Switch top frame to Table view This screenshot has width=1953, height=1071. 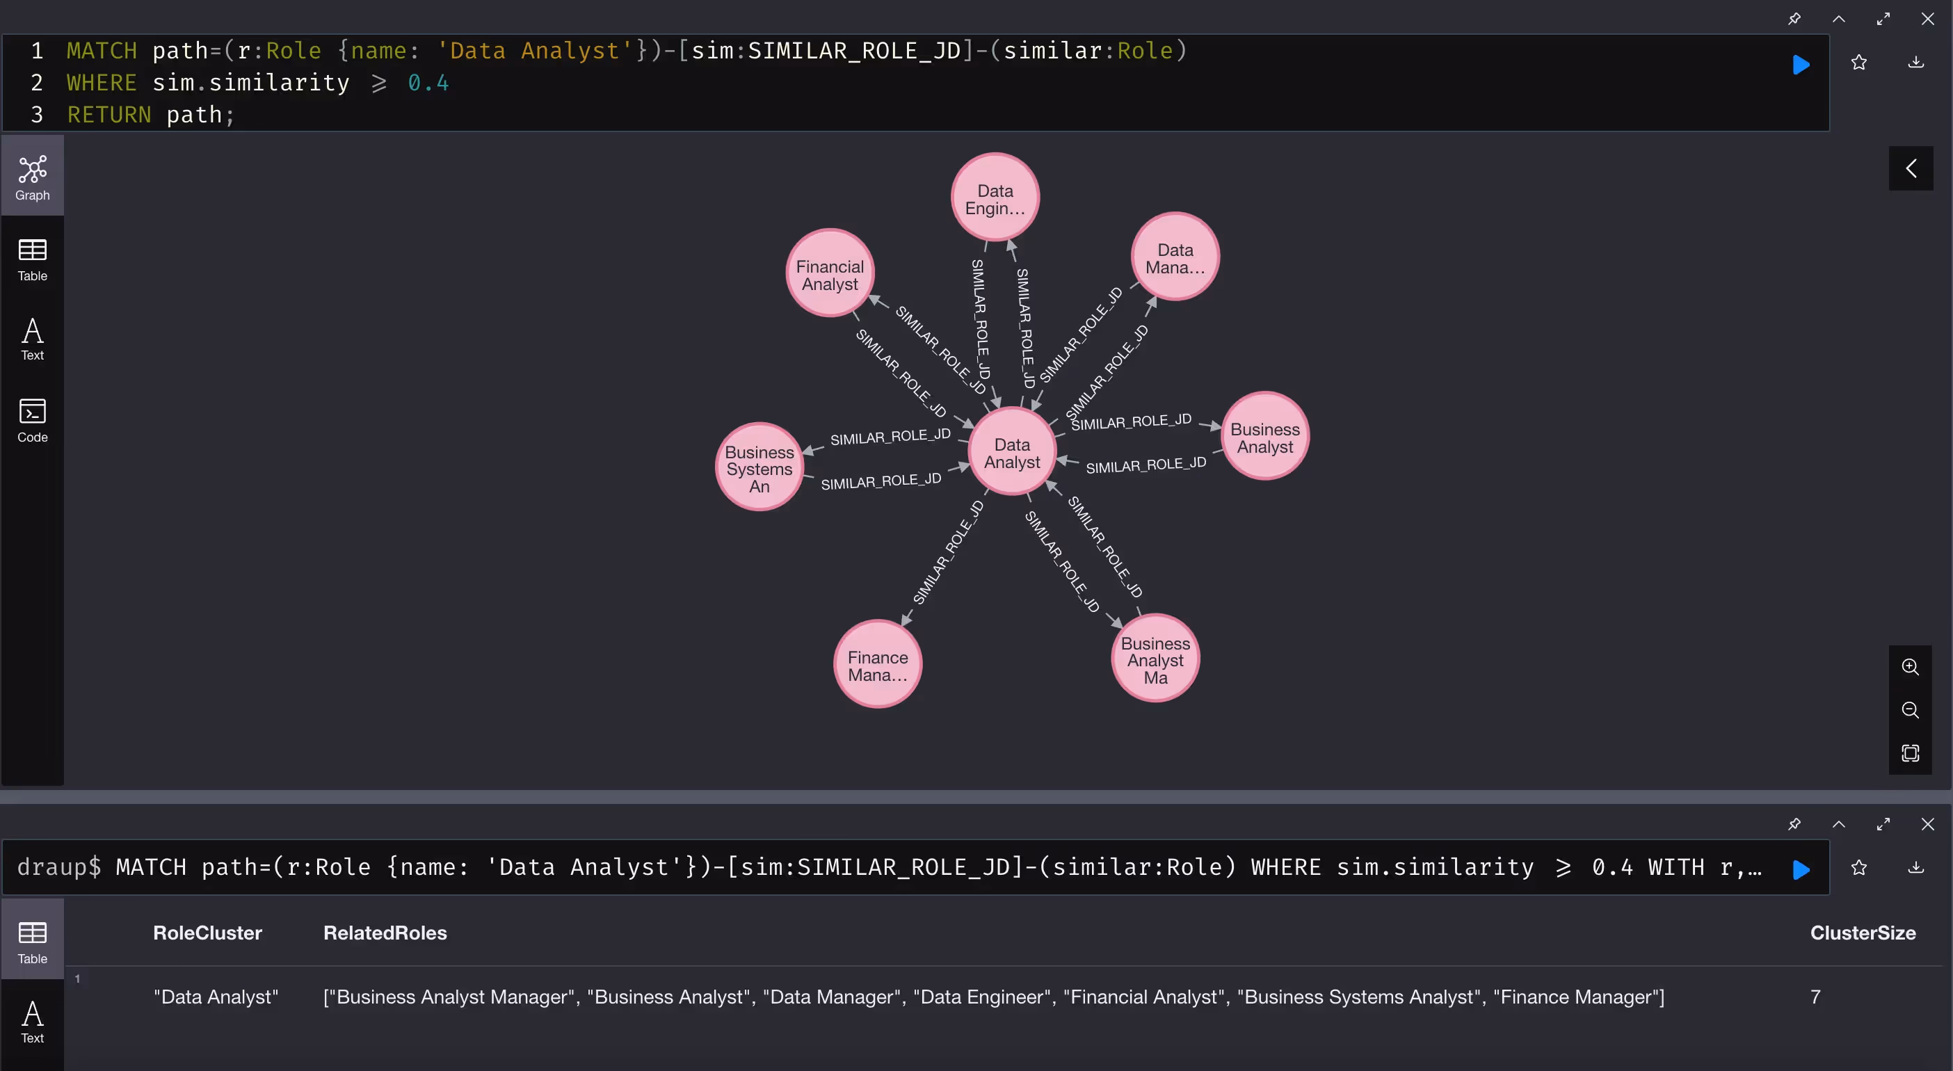tap(33, 260)
